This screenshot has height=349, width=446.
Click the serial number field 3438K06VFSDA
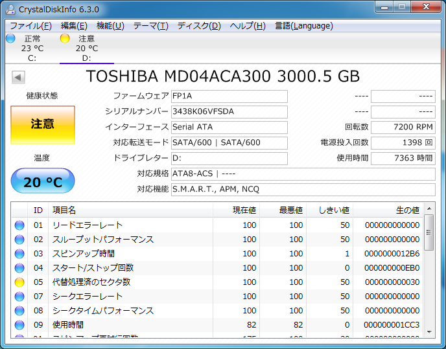[x=229, y=111]
